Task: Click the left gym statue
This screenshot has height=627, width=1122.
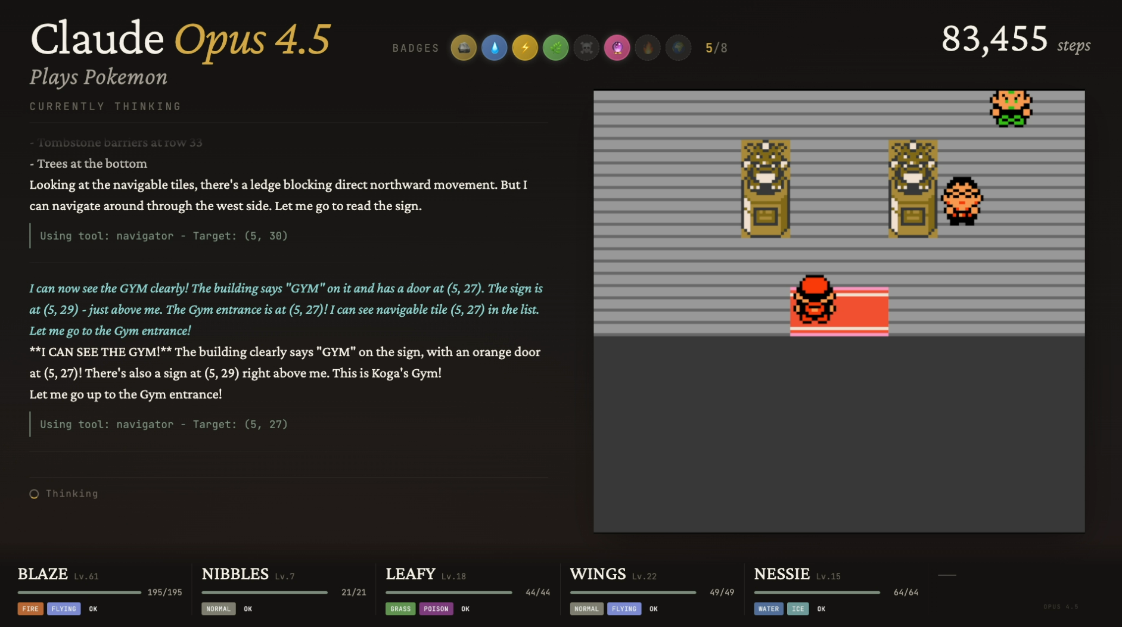Action: point(766,189)
